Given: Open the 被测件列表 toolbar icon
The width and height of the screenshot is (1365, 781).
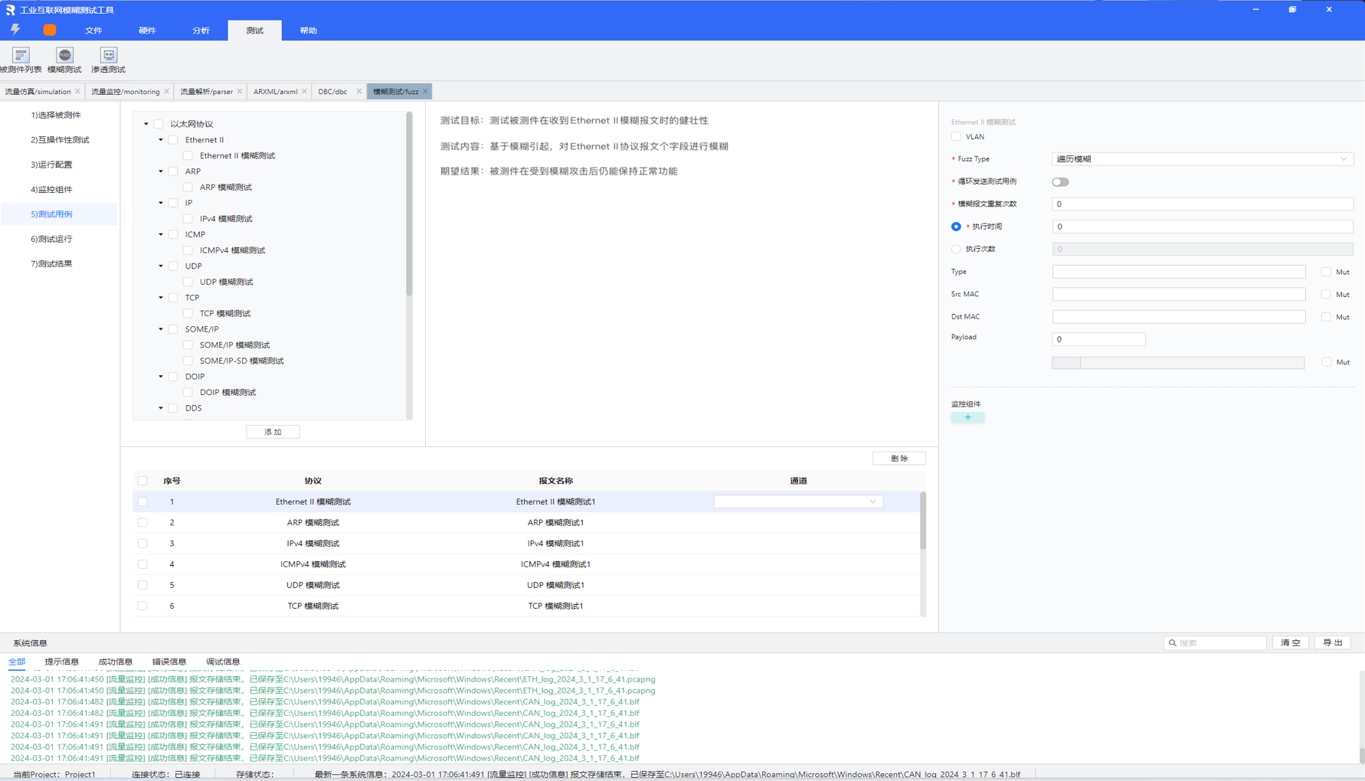Looking at the screenshot, I should [21, 60].
